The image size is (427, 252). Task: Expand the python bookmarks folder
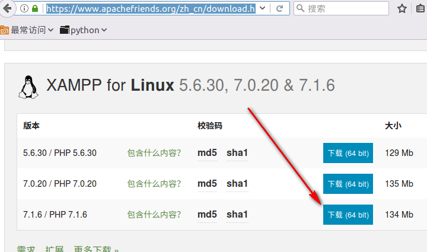[84, 30]
